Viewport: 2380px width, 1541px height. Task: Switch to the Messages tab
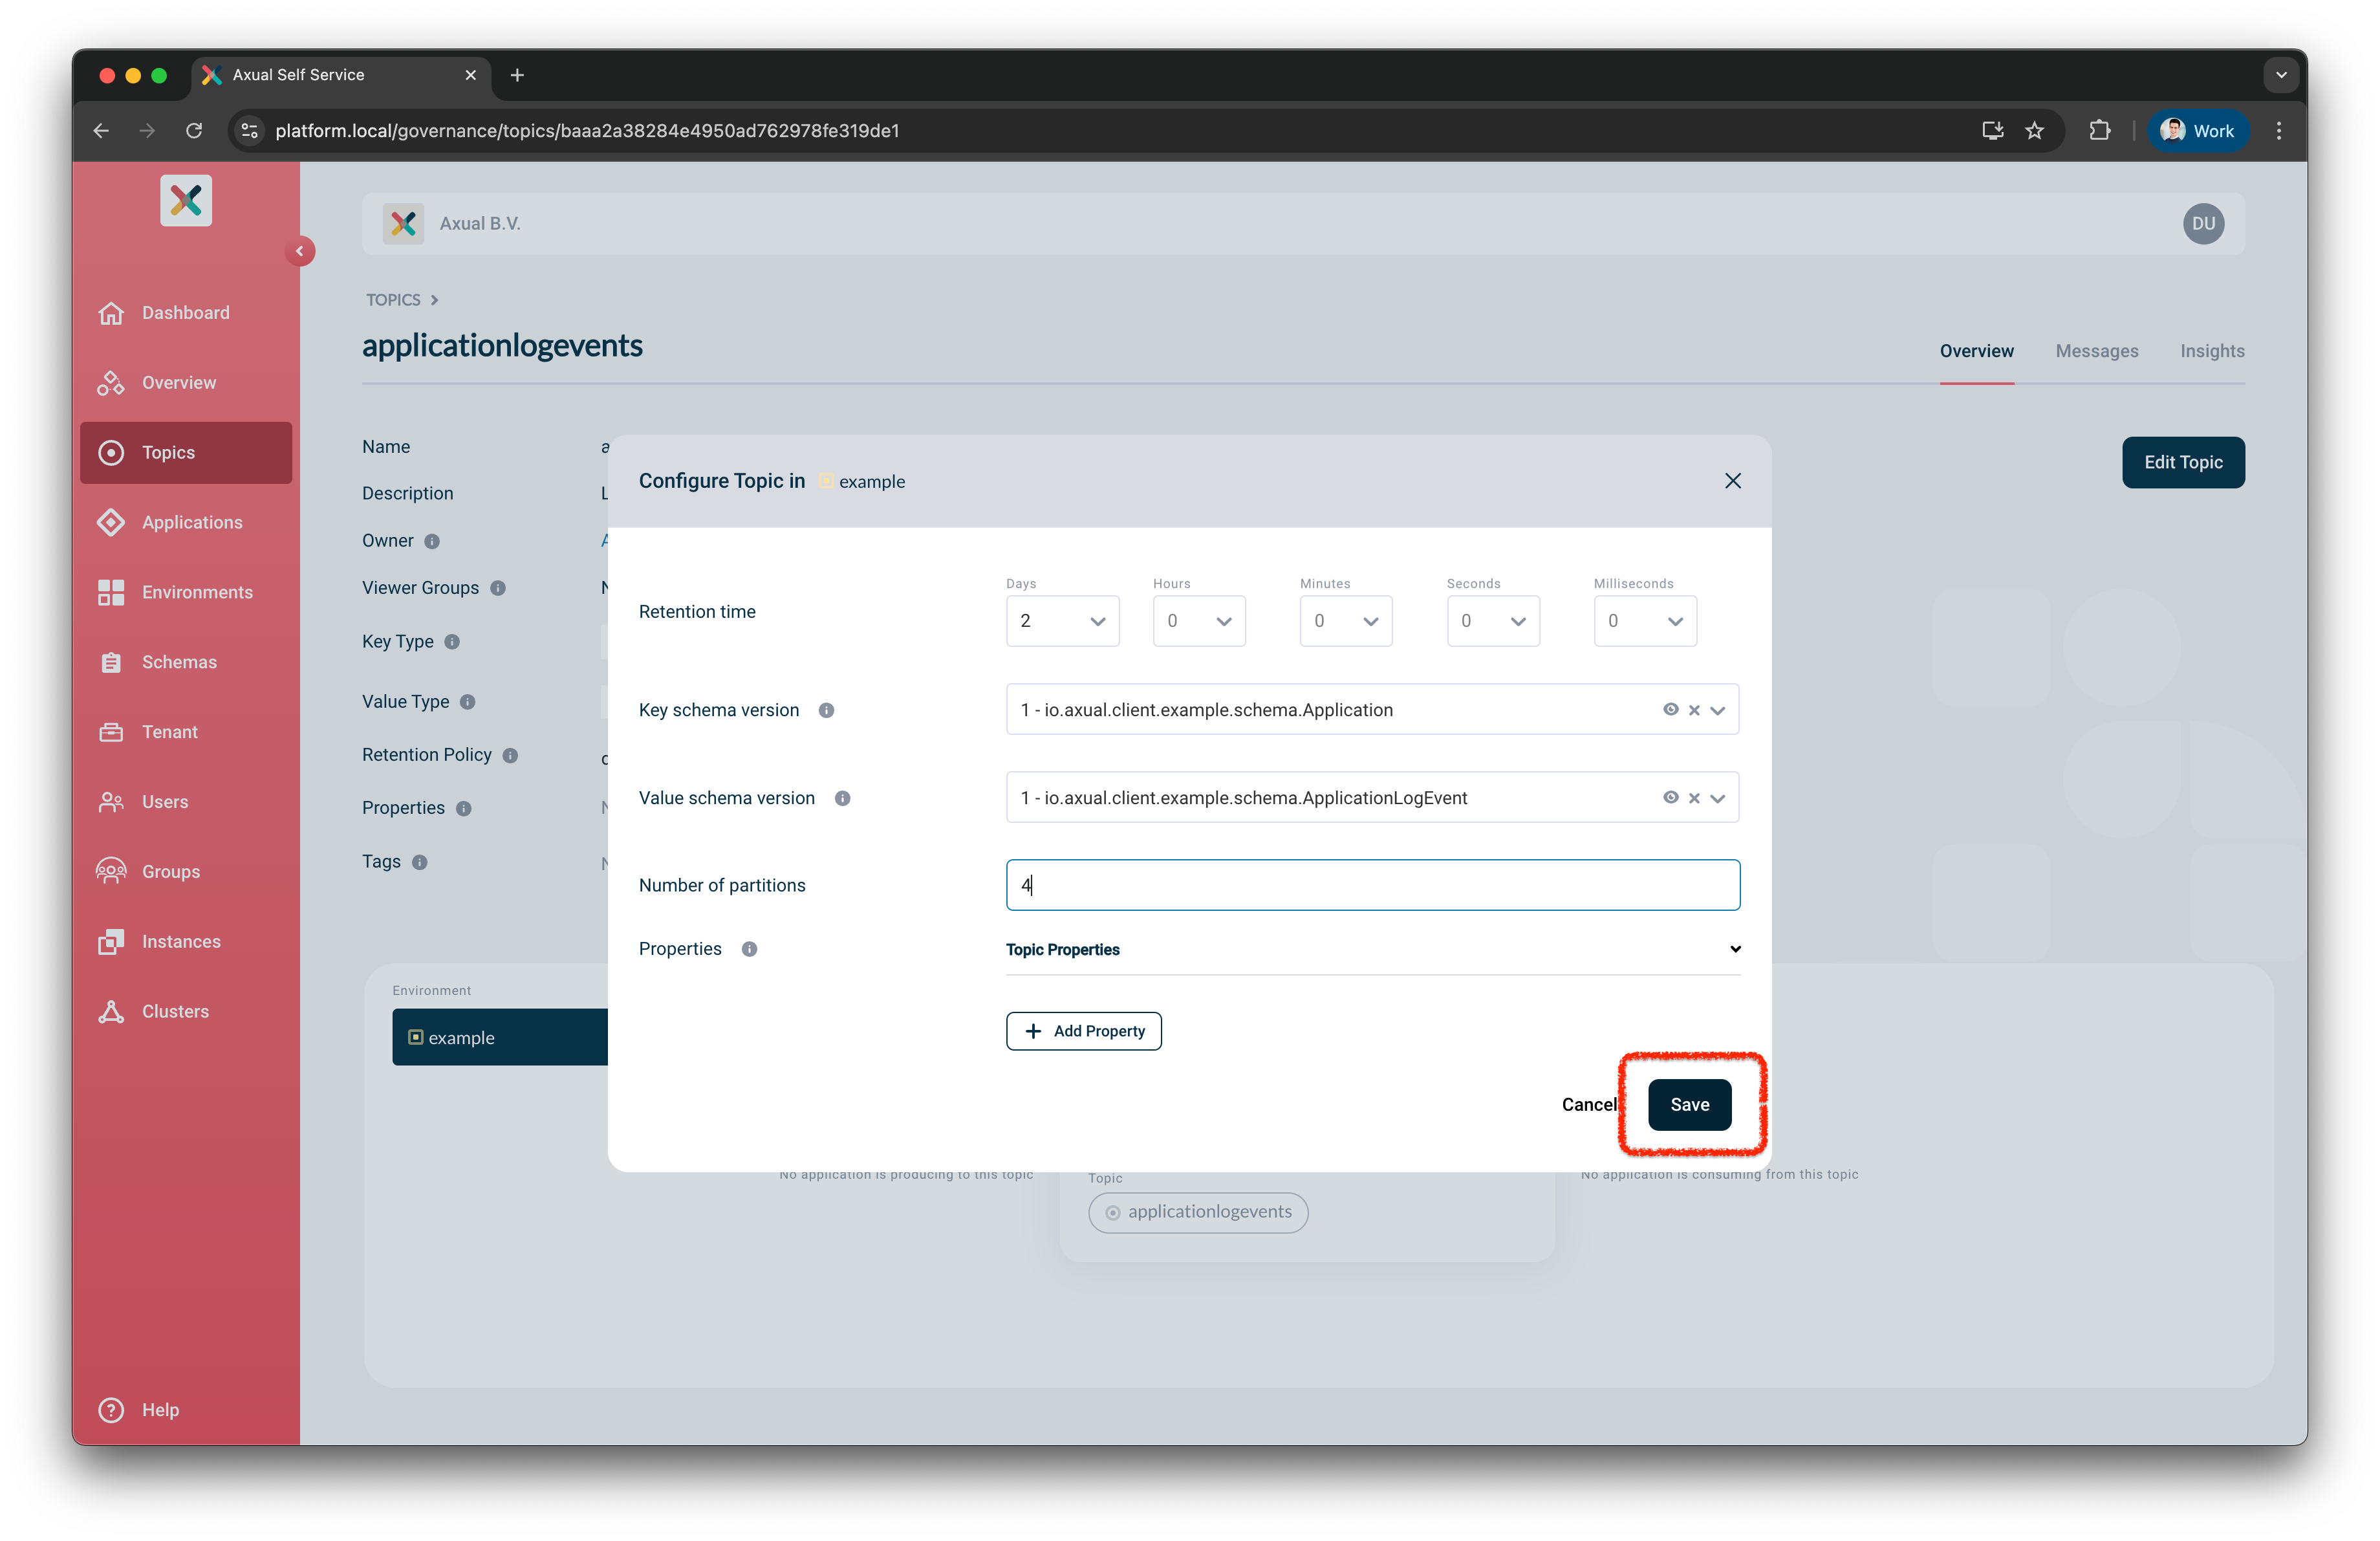(2097, 351)
